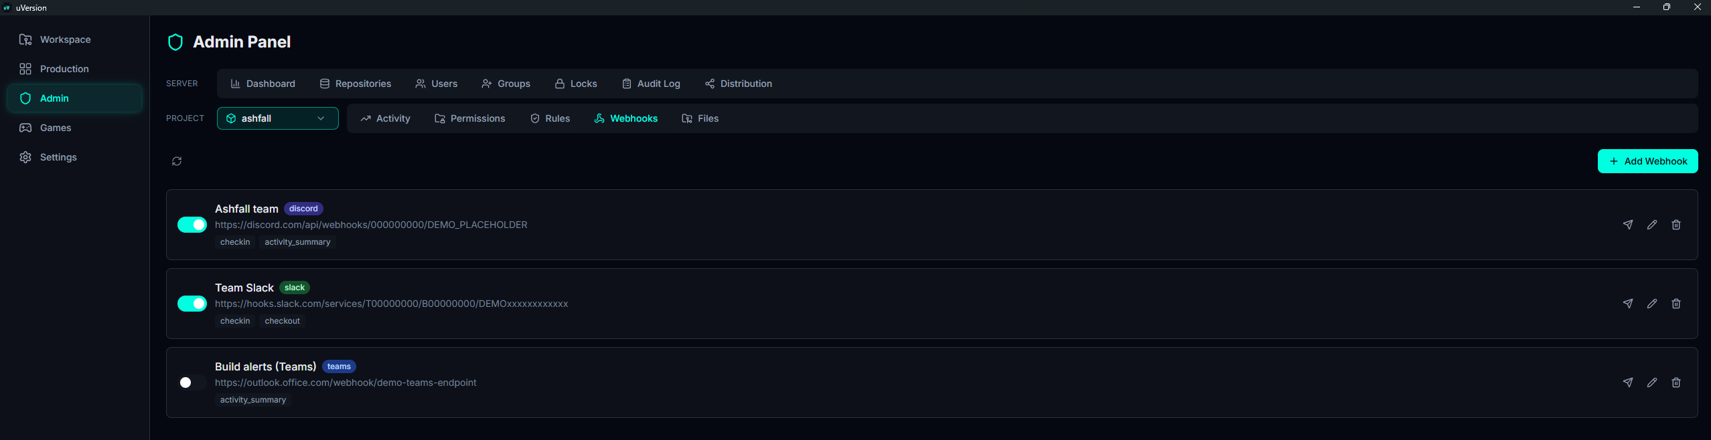Delete the Team Slack webhook
This screenshot has height=440, width=1711.
(x=1676, y=304)
